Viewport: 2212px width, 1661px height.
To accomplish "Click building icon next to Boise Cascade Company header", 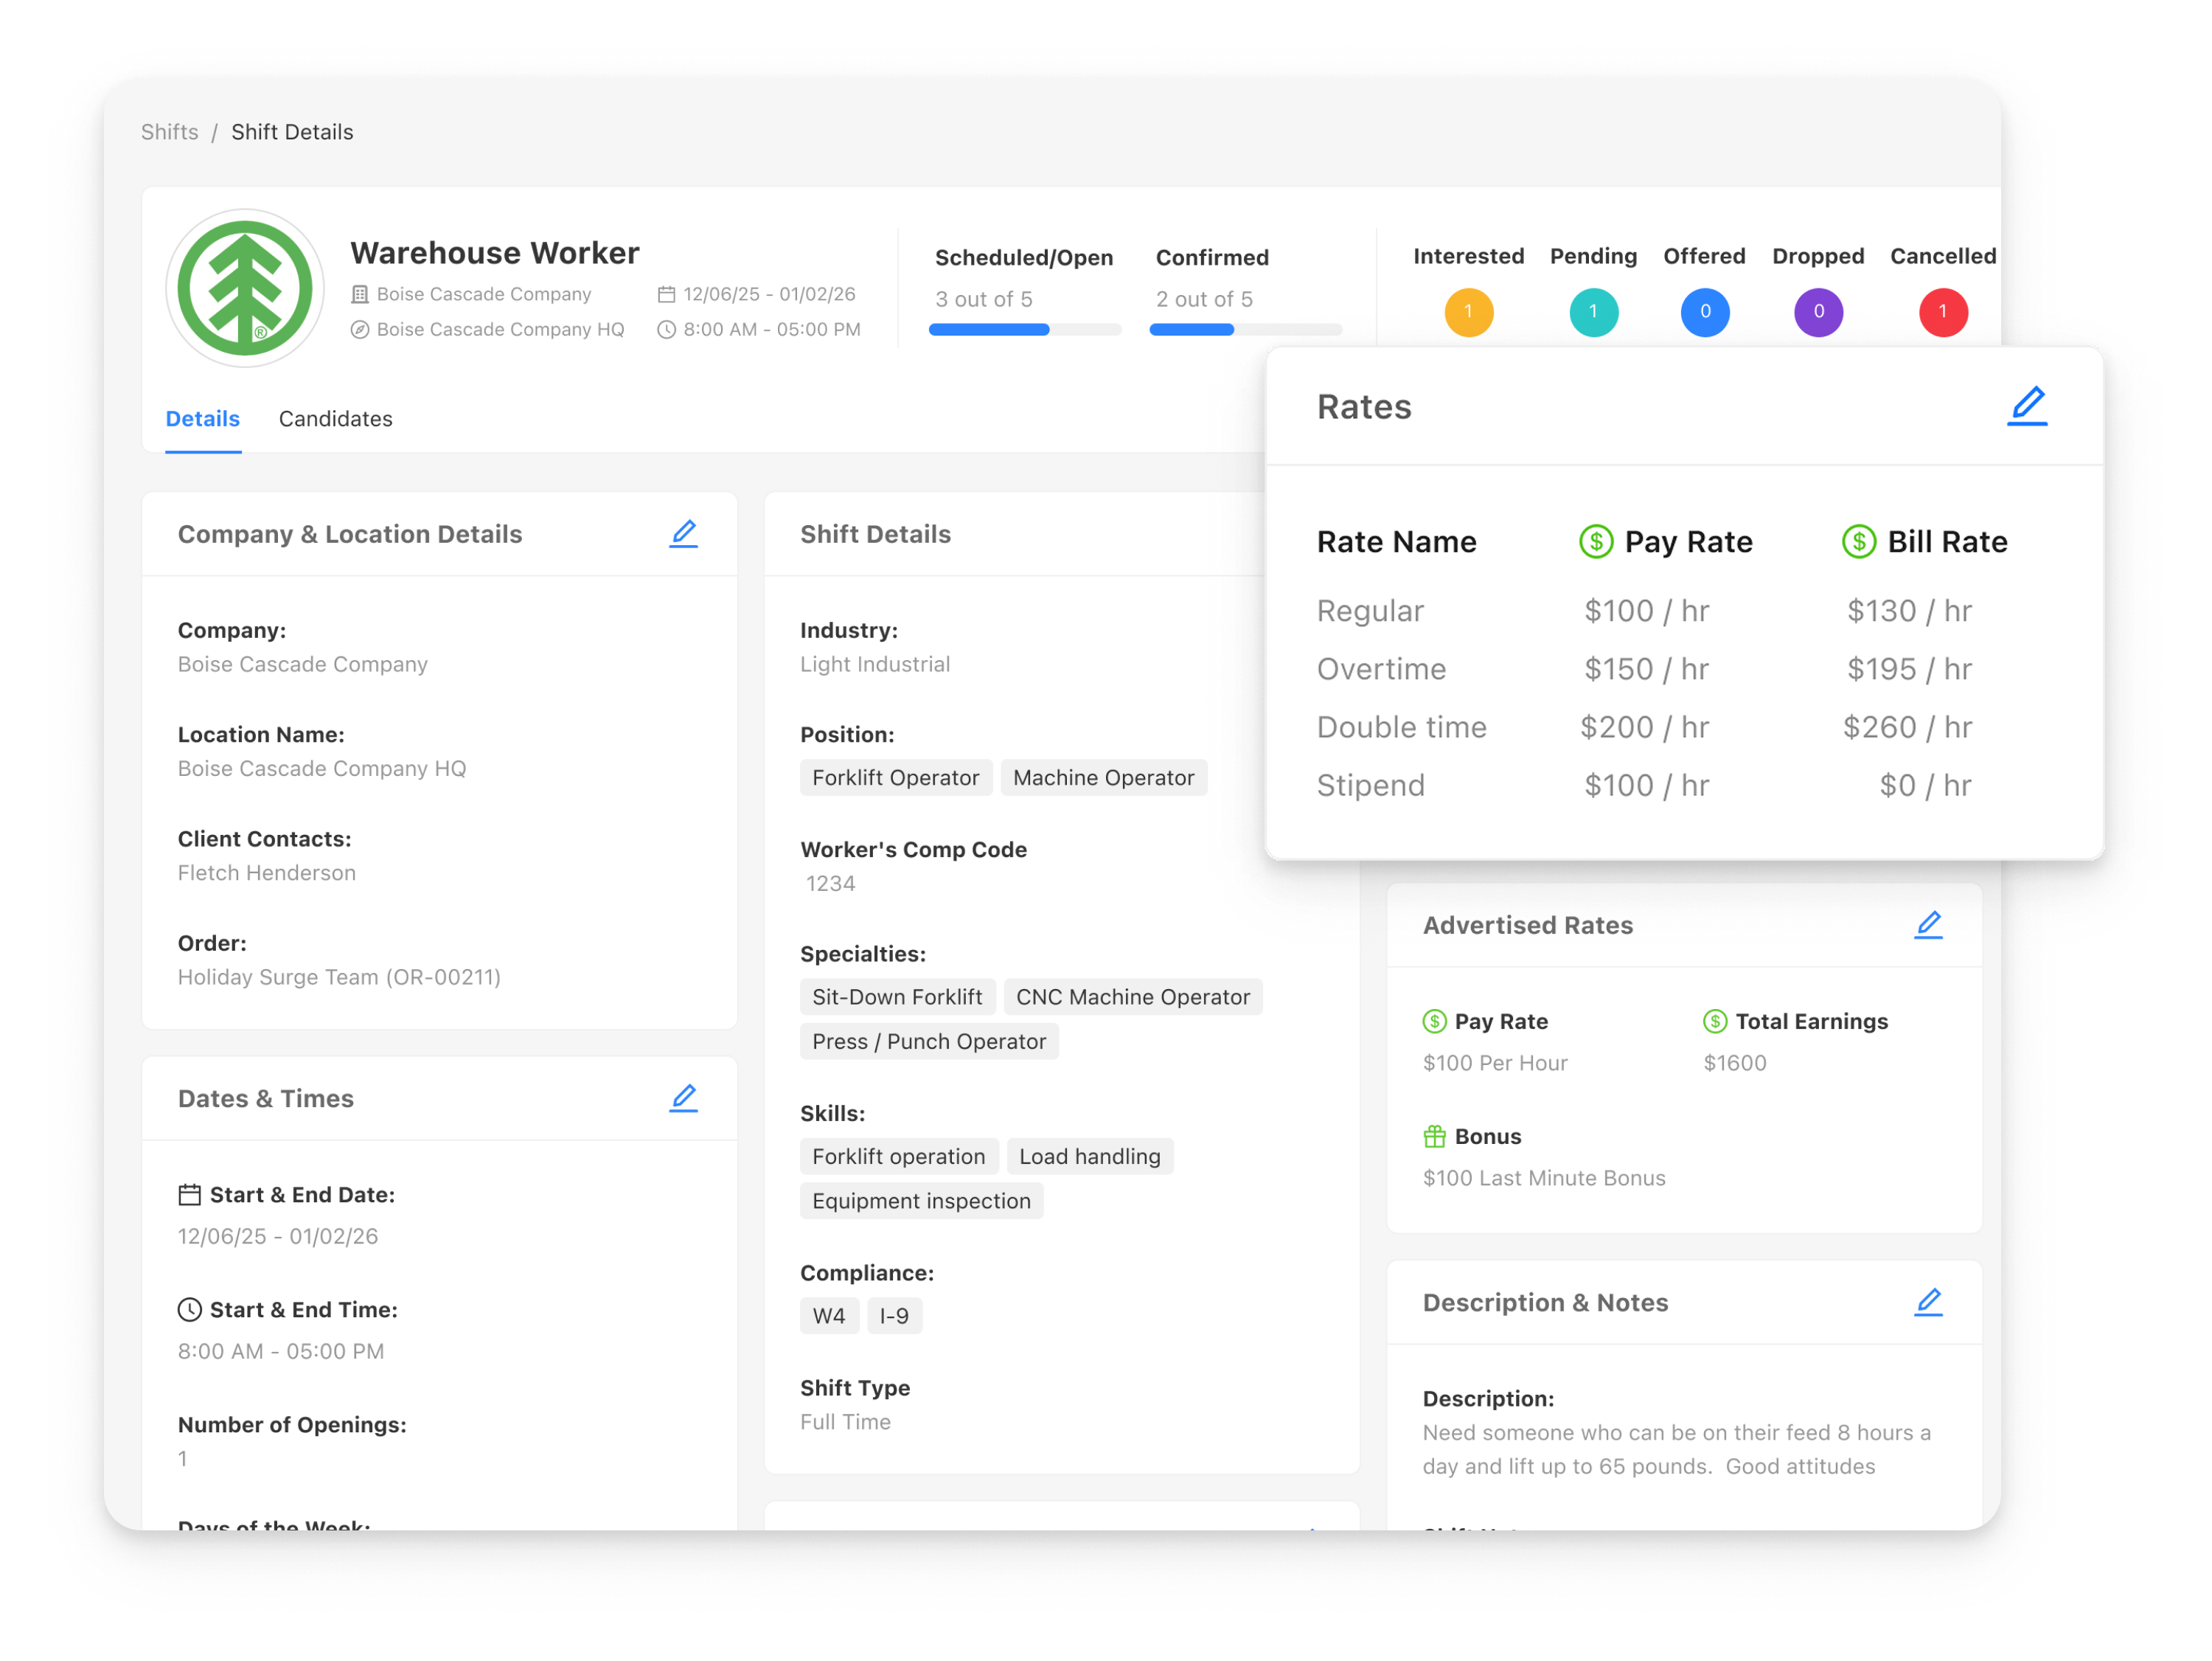I will 360,294.
